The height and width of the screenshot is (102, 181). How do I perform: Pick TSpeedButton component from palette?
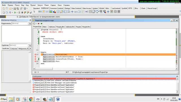tap(44, 12)
